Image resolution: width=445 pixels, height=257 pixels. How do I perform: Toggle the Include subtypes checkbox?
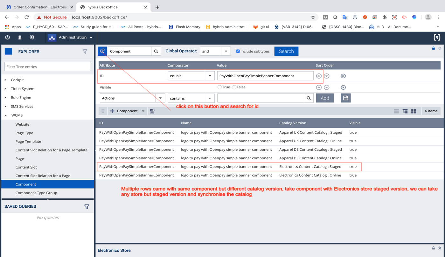click(238, 51)
